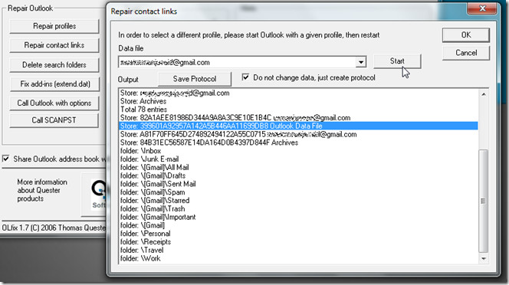Click output list scrollbar up arrow
The height and width of the screenshot is (285, 509).
pyautogui.click(x=484, y=94)
